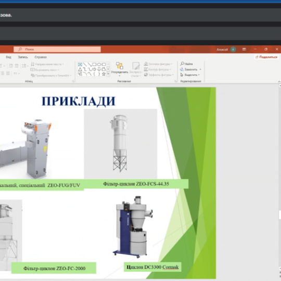Select the Фільтр-циклон ZEO-FC-2000 caption
The height and width of the screenshot is (281, 281).
pos(54,268)
